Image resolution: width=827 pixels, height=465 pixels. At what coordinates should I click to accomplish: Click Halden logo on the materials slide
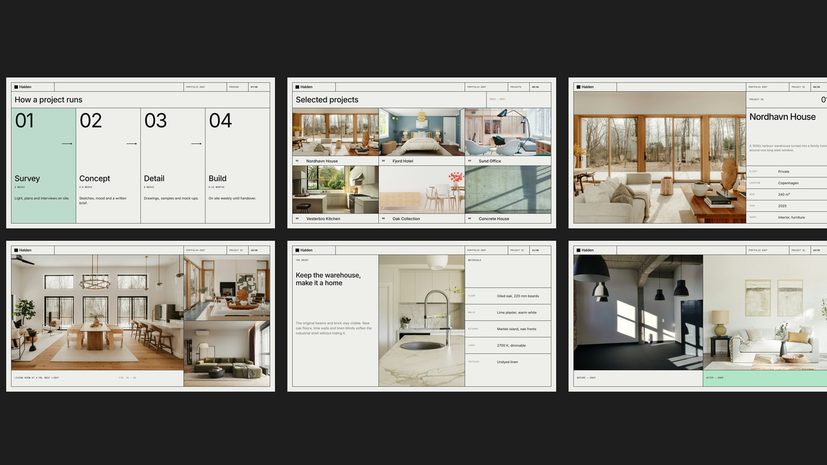(x=304, y=250)
